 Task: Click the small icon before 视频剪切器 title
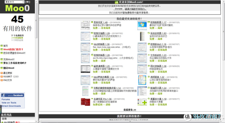(149, 22)
